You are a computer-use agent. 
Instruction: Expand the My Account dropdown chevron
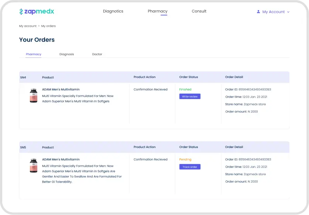pyautogui.click(x=288, y=12)
